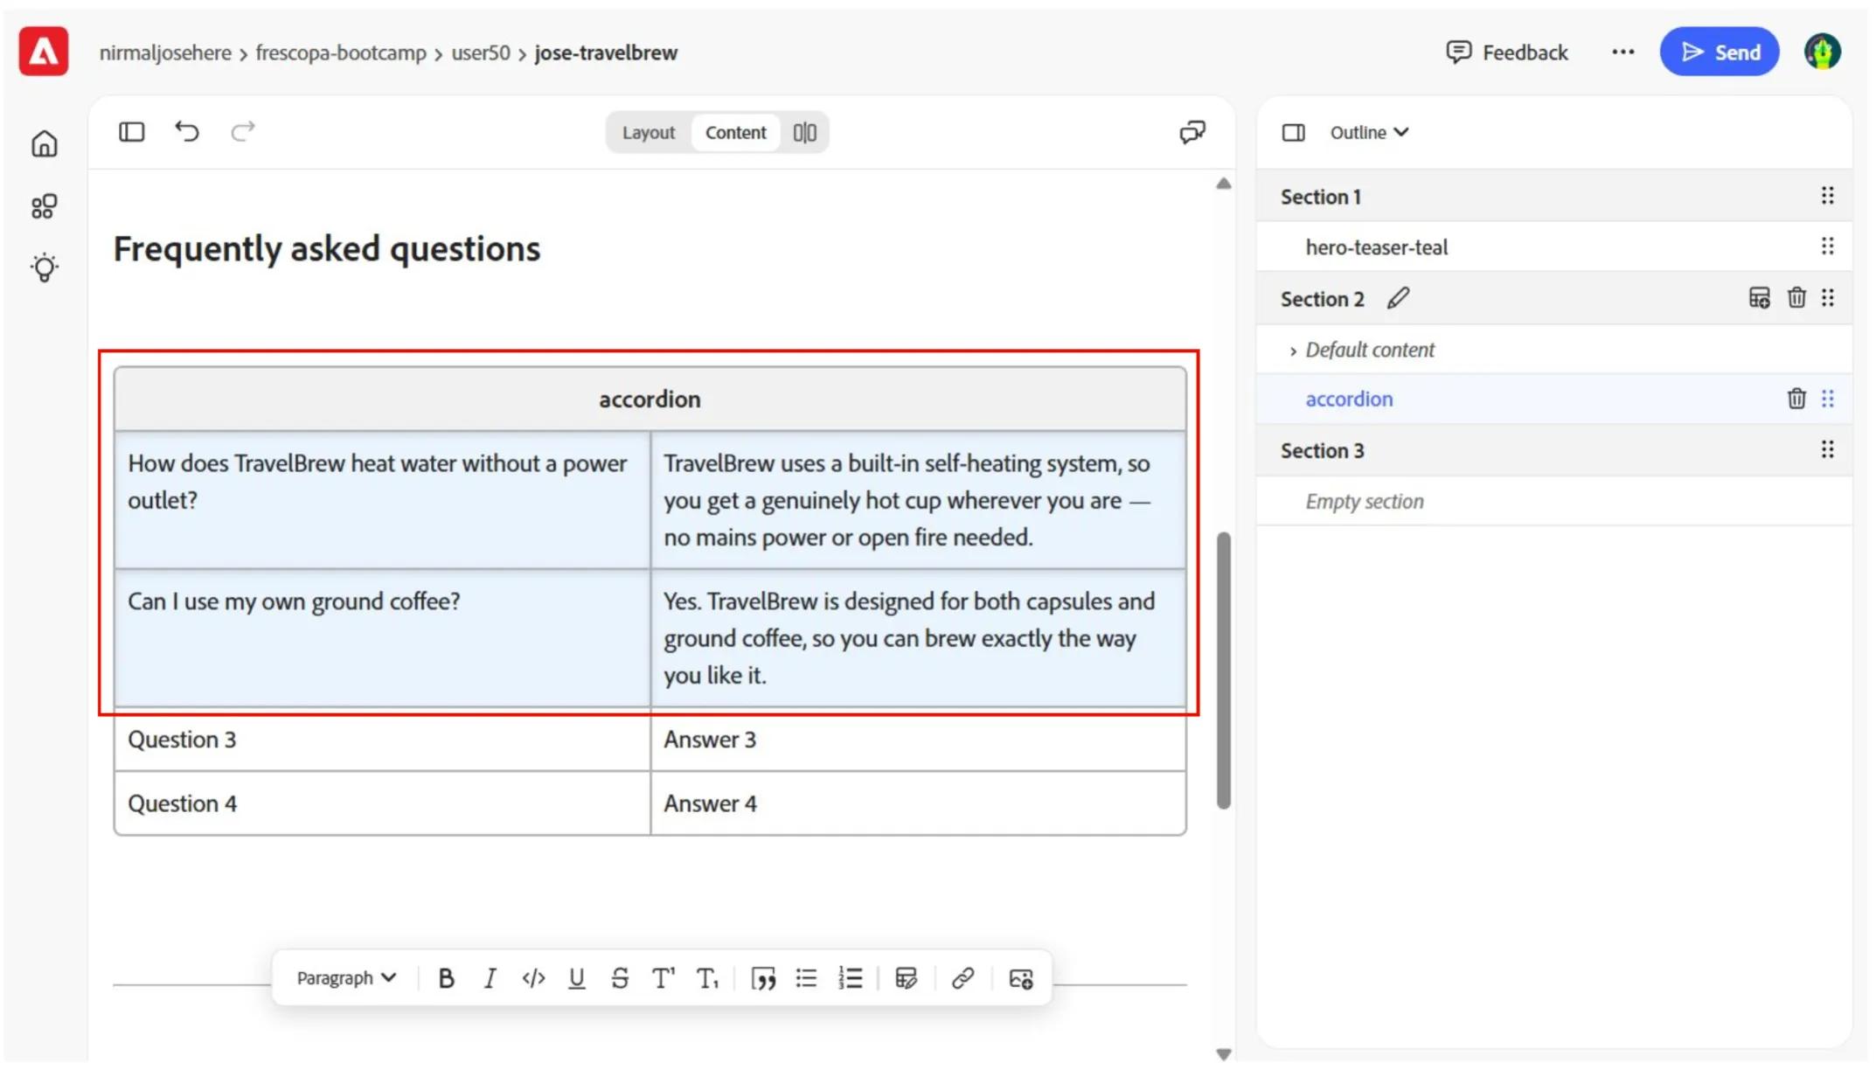The width and height of the screenshot is (1876, 1077).
Task: Open the Outline panel dropdown
Action: pos(1369,132)
